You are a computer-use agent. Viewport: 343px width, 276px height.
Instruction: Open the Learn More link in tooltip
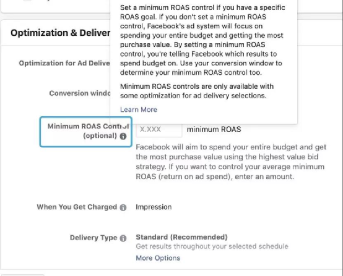click(x=139, y=109)
